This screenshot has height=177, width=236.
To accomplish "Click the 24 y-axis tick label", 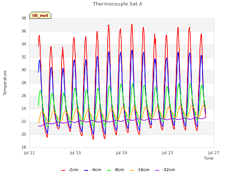I will click(24, 108).
